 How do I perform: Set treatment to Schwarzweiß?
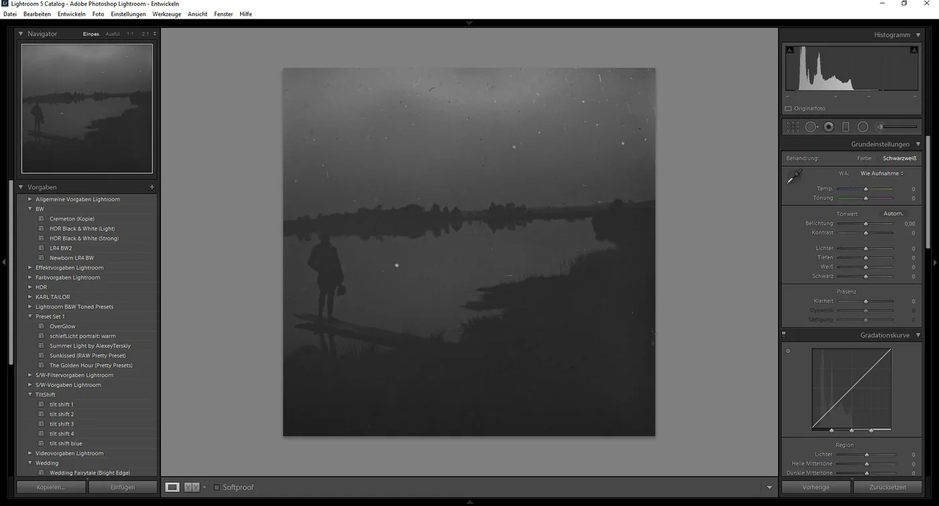pos(899,159)
